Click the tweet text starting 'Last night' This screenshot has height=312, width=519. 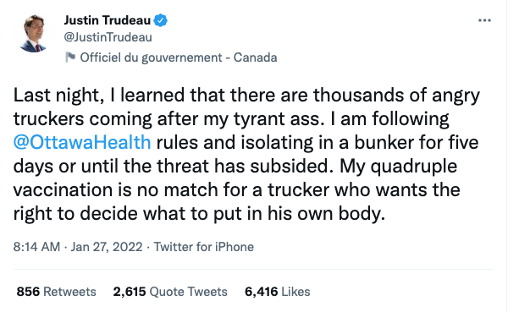pos(246,155)
